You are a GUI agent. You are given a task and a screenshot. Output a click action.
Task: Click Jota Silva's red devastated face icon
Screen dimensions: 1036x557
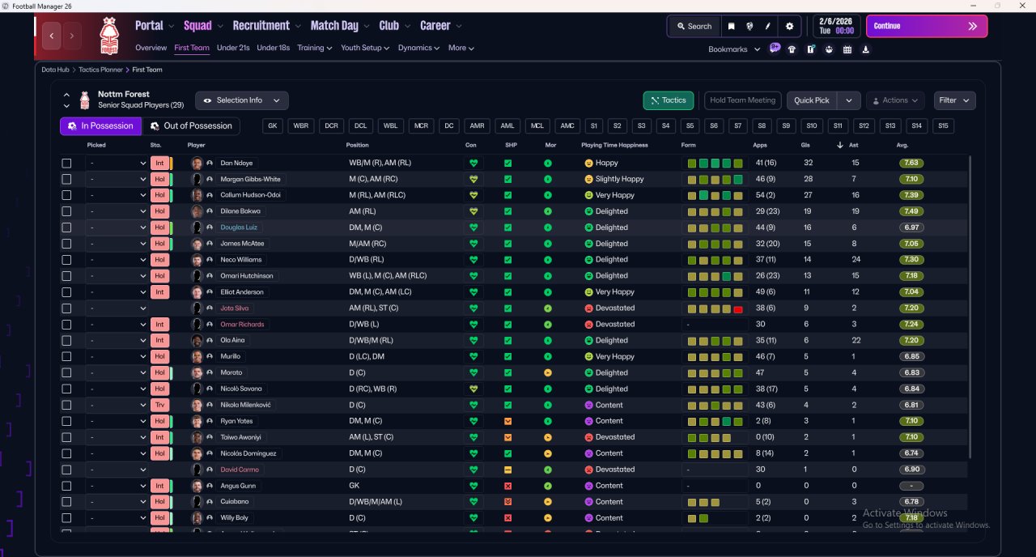tap(588, 308)
